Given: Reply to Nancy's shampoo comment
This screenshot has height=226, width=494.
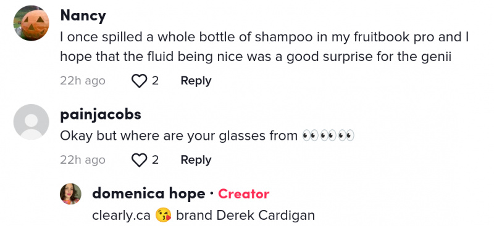Looking at the screenshot, I should click(196, 81).
